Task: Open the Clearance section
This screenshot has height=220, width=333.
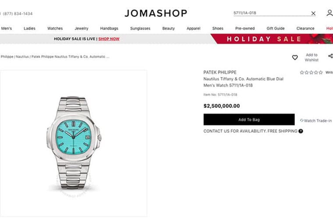Action: pyautogui.click(x=305, y=28)
